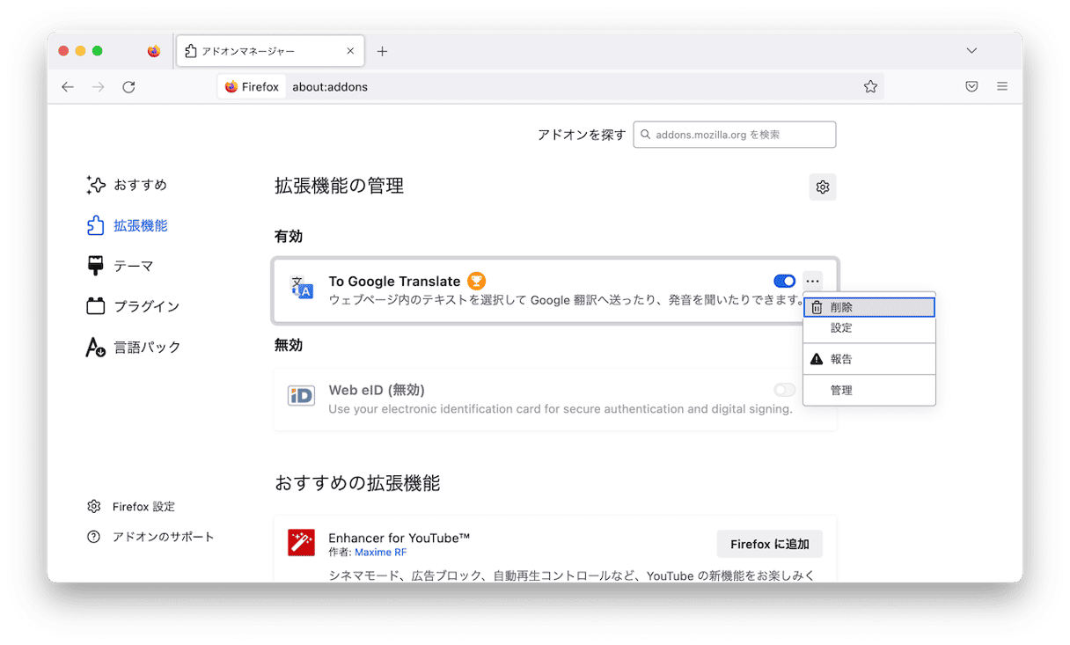The image size is (1070, 645).
Task: Click the To Google Translate extension name
Action: 394,281
